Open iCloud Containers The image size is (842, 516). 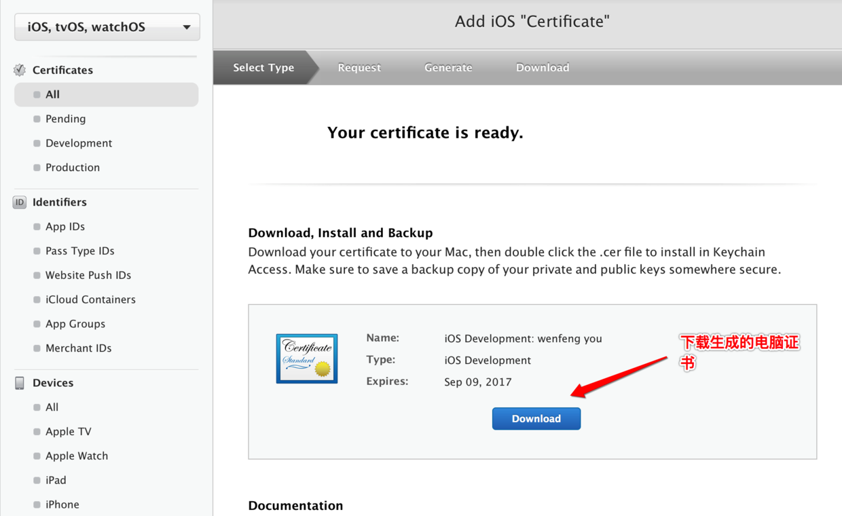point(90,299)
